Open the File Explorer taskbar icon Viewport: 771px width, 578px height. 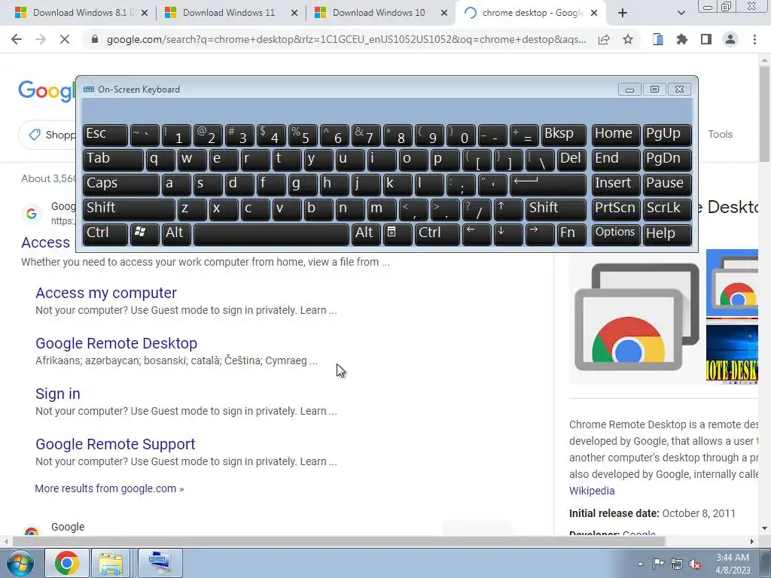(x=111, y=563)
